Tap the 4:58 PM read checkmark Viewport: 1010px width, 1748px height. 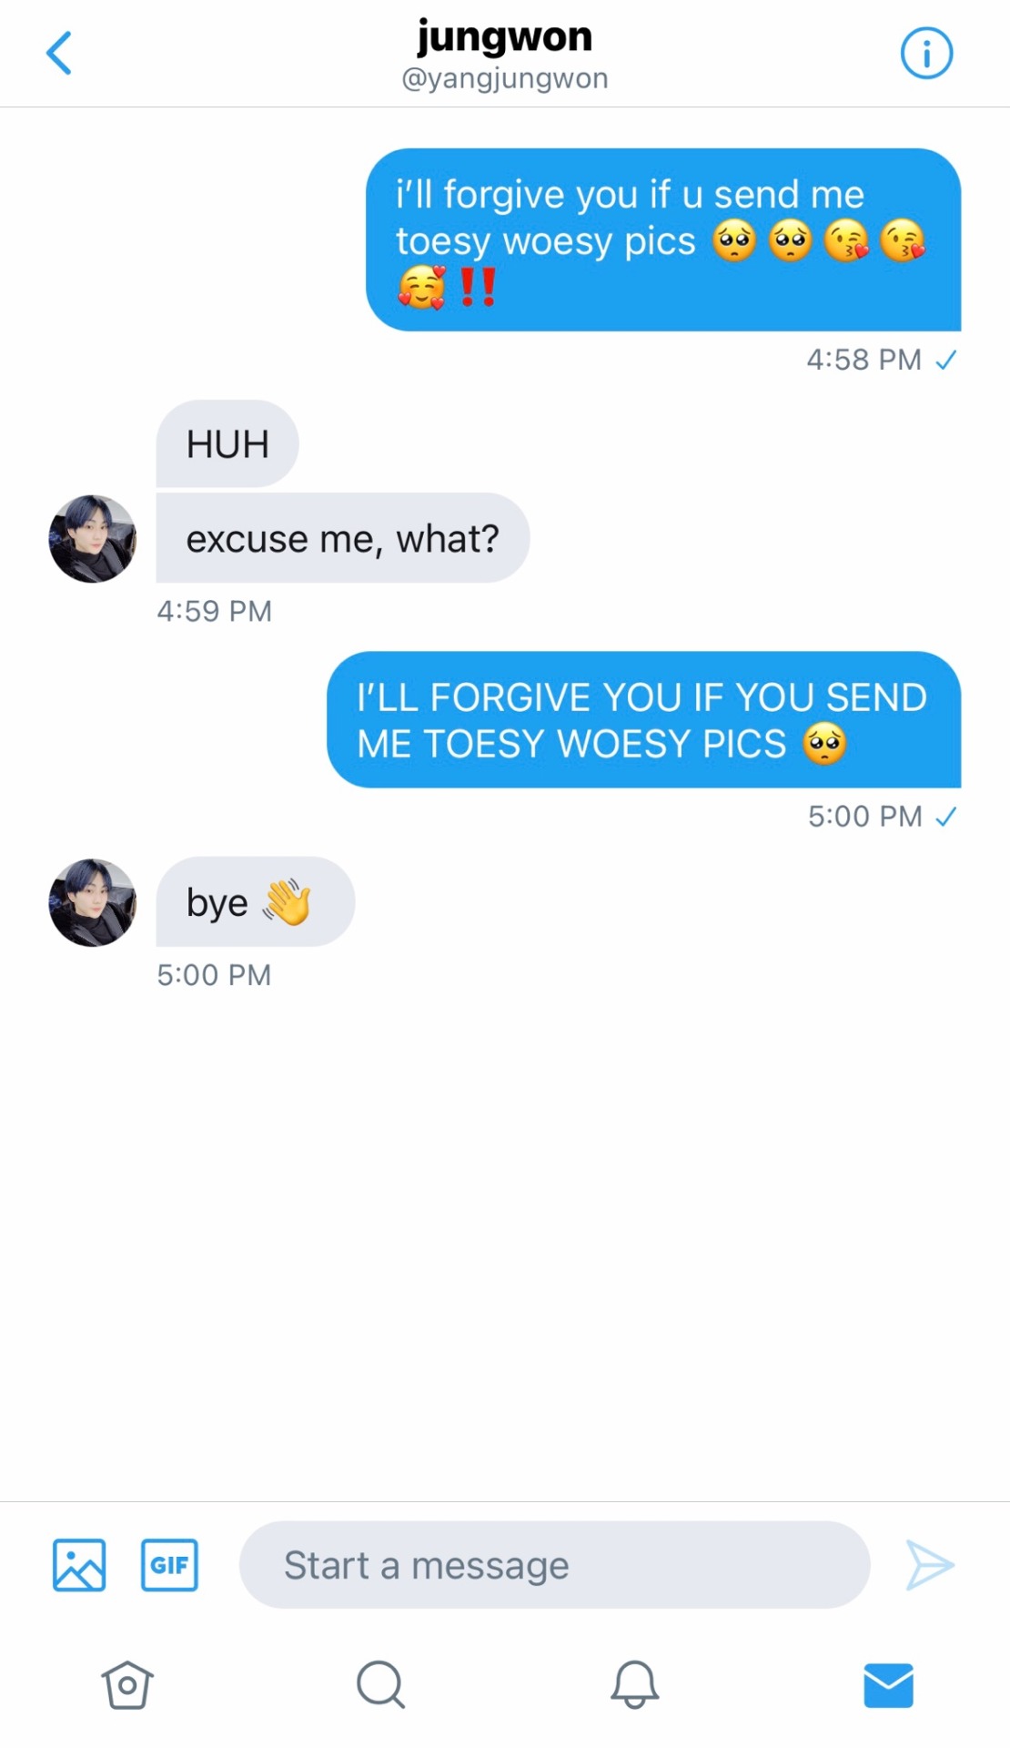(946, 361)
